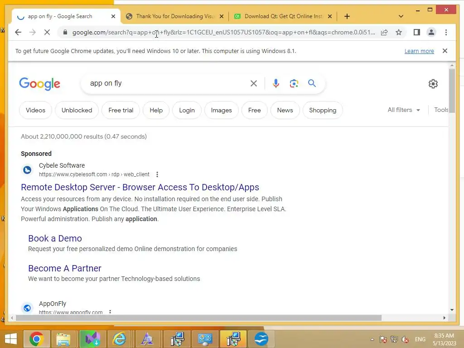View site information padlock icon
This screenshot has height=348, width=464.
coord(65,32)
